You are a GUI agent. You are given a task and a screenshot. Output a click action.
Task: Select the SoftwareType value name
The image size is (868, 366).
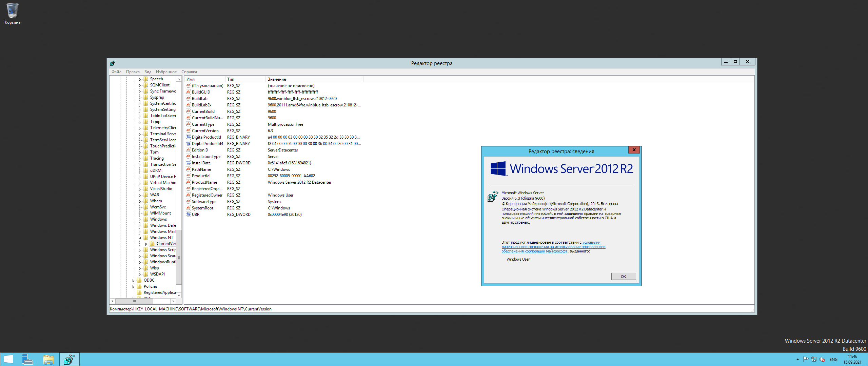click(x=204, y=201)
